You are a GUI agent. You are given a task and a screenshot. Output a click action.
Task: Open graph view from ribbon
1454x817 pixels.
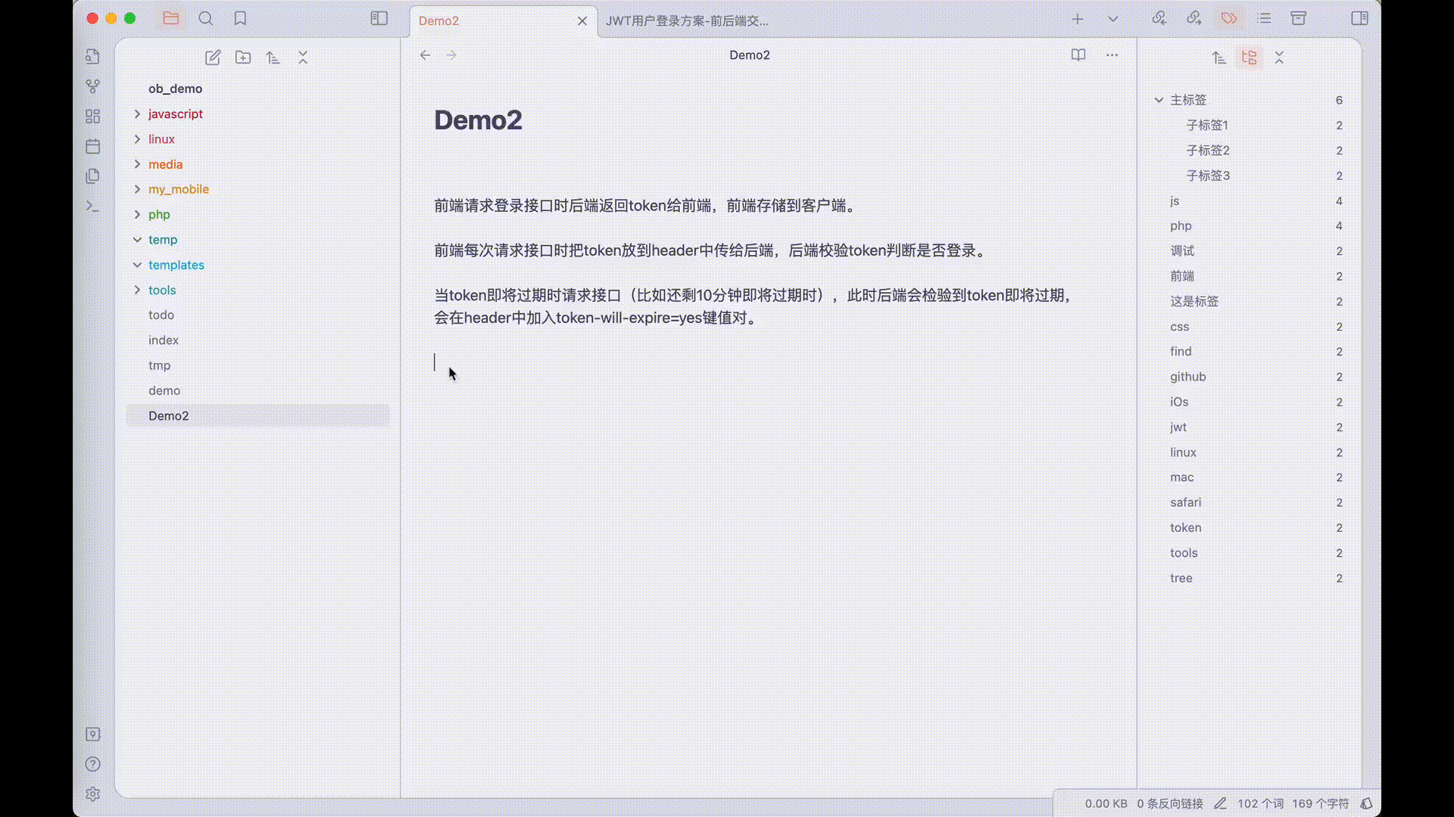pyautogui.click(x=92, y=86)
